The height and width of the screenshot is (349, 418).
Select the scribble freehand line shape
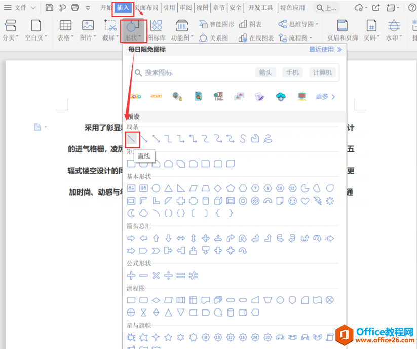[268, 139]
